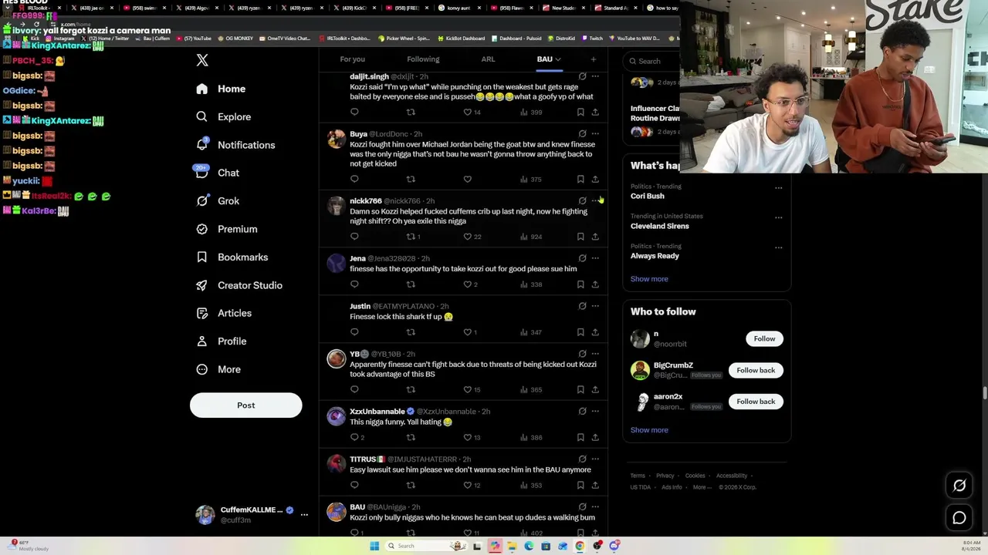The image size is (988, 555).
Task: Show more trending topics
Action: [649, 279]
